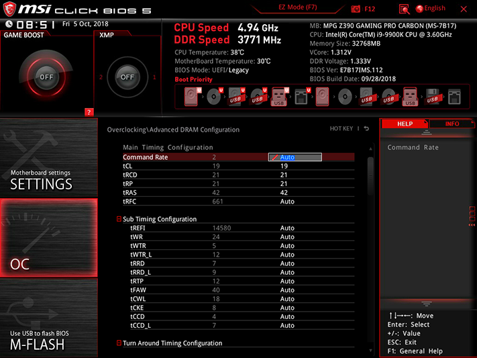Select USB floppy boot device icon

coord(433,97)
